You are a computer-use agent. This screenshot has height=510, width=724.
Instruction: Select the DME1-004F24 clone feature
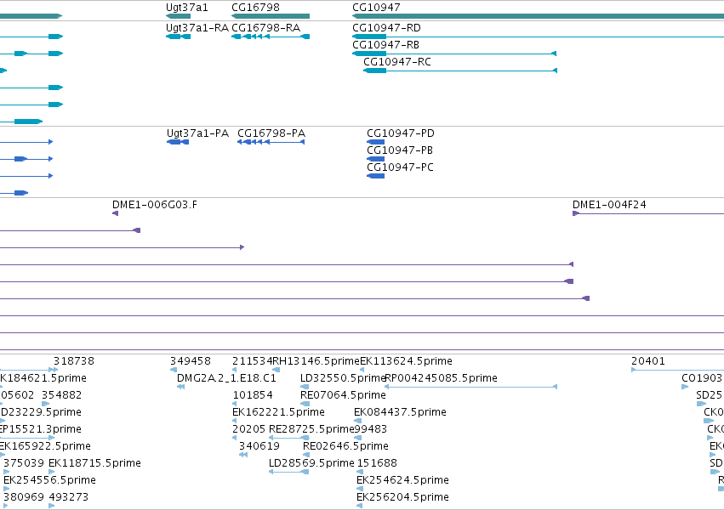click(x=648, y=213)
